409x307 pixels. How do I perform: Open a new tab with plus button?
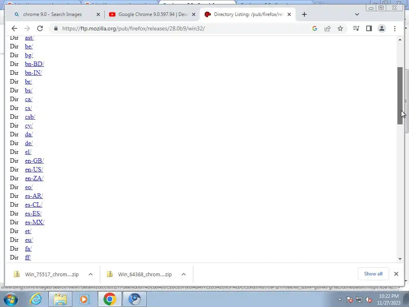(x=304, y=14)
